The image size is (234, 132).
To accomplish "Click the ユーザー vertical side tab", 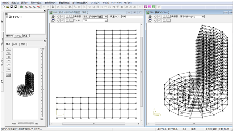I will pyautogui.click(x=2, y=62).
